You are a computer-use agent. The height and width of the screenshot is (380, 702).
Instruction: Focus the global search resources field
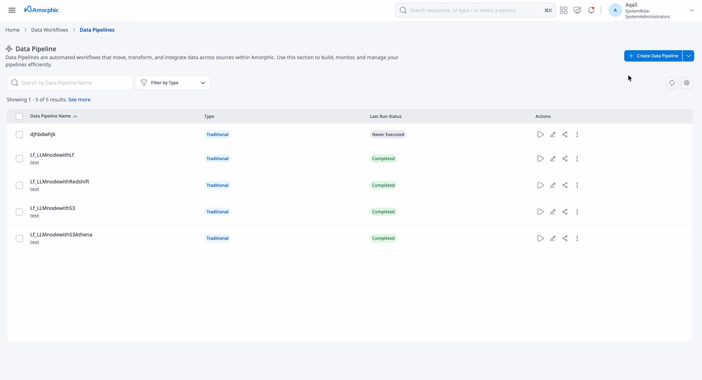(x=475, y=10)
